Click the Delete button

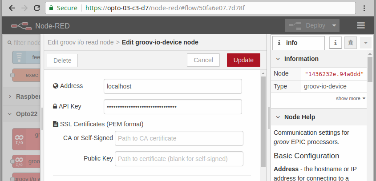click(62, 60)
